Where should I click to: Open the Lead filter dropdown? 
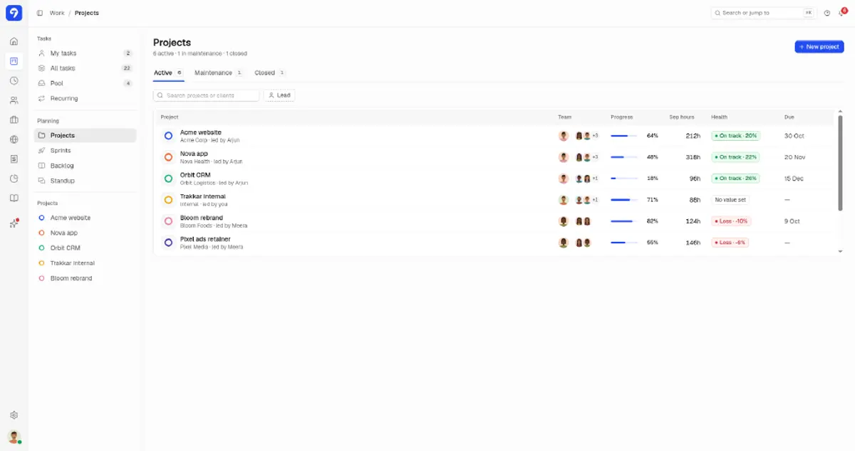(279, 95)
